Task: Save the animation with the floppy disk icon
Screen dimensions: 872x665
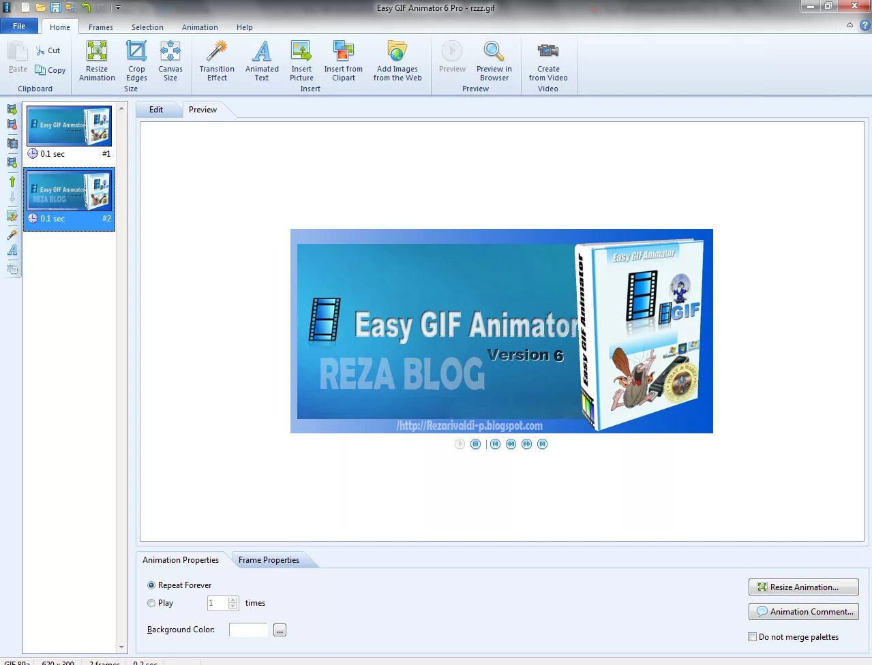Action: (x=56, y=7)
